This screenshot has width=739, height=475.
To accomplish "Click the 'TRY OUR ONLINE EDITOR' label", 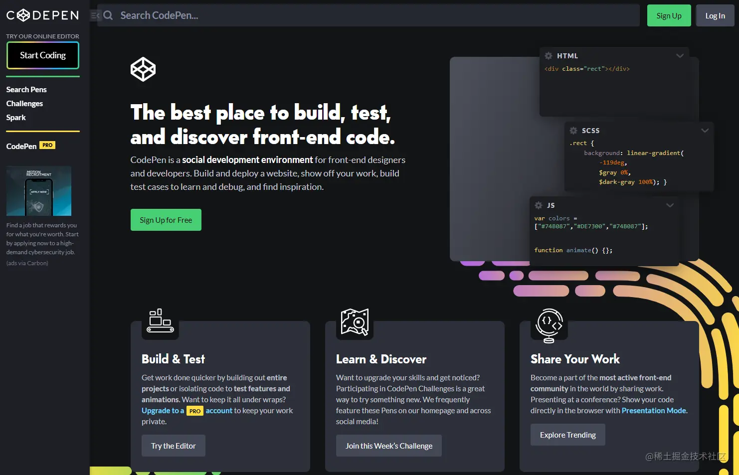I will (42, 36).
